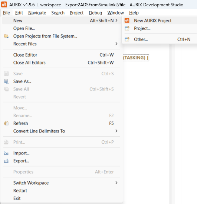
Task: Click the Import icon
Action: (x=6, y=153)
